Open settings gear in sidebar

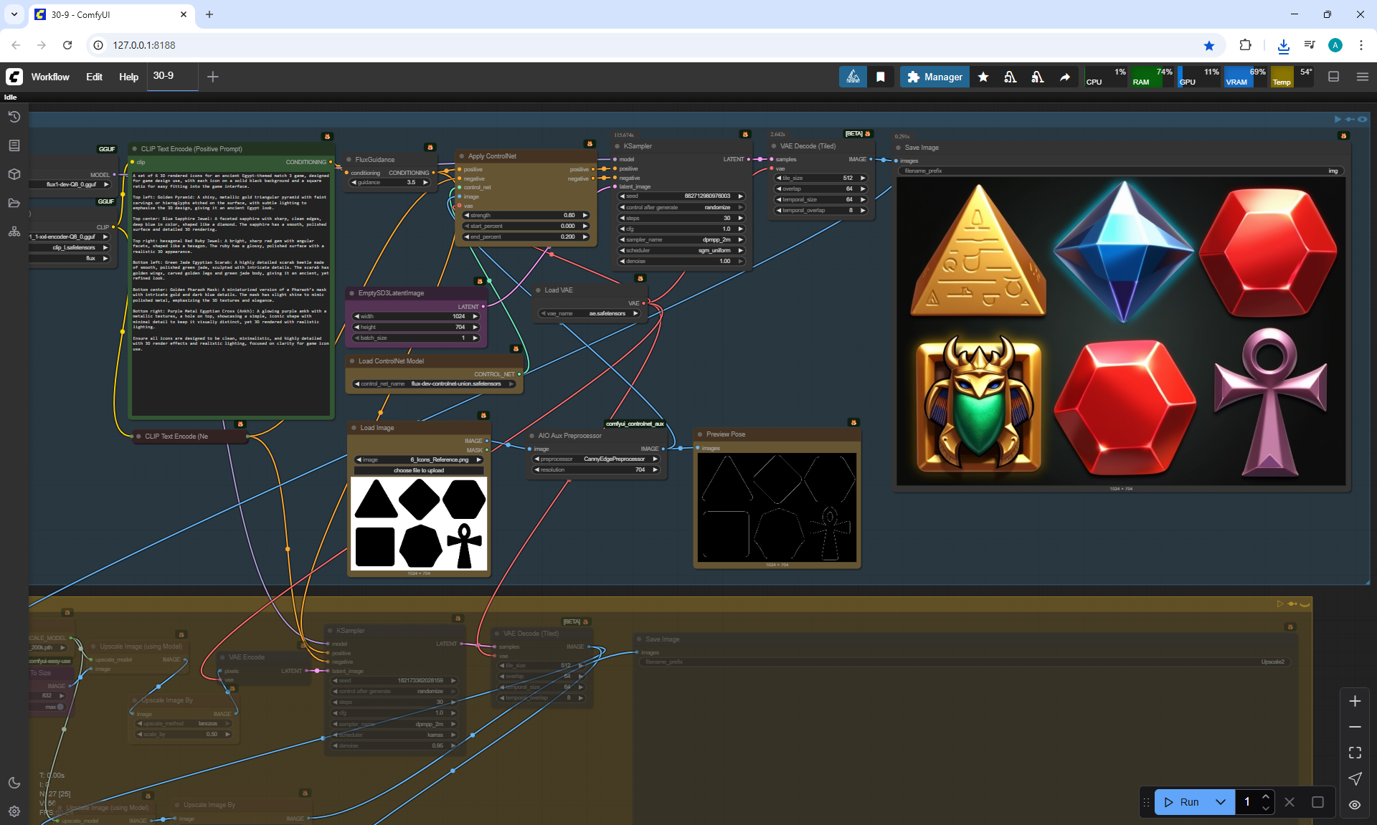pyautogui.click(x=14, y=811)
